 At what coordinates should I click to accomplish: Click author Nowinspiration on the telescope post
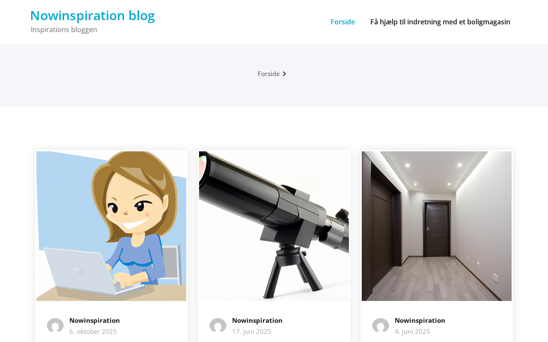pos(257,320)
